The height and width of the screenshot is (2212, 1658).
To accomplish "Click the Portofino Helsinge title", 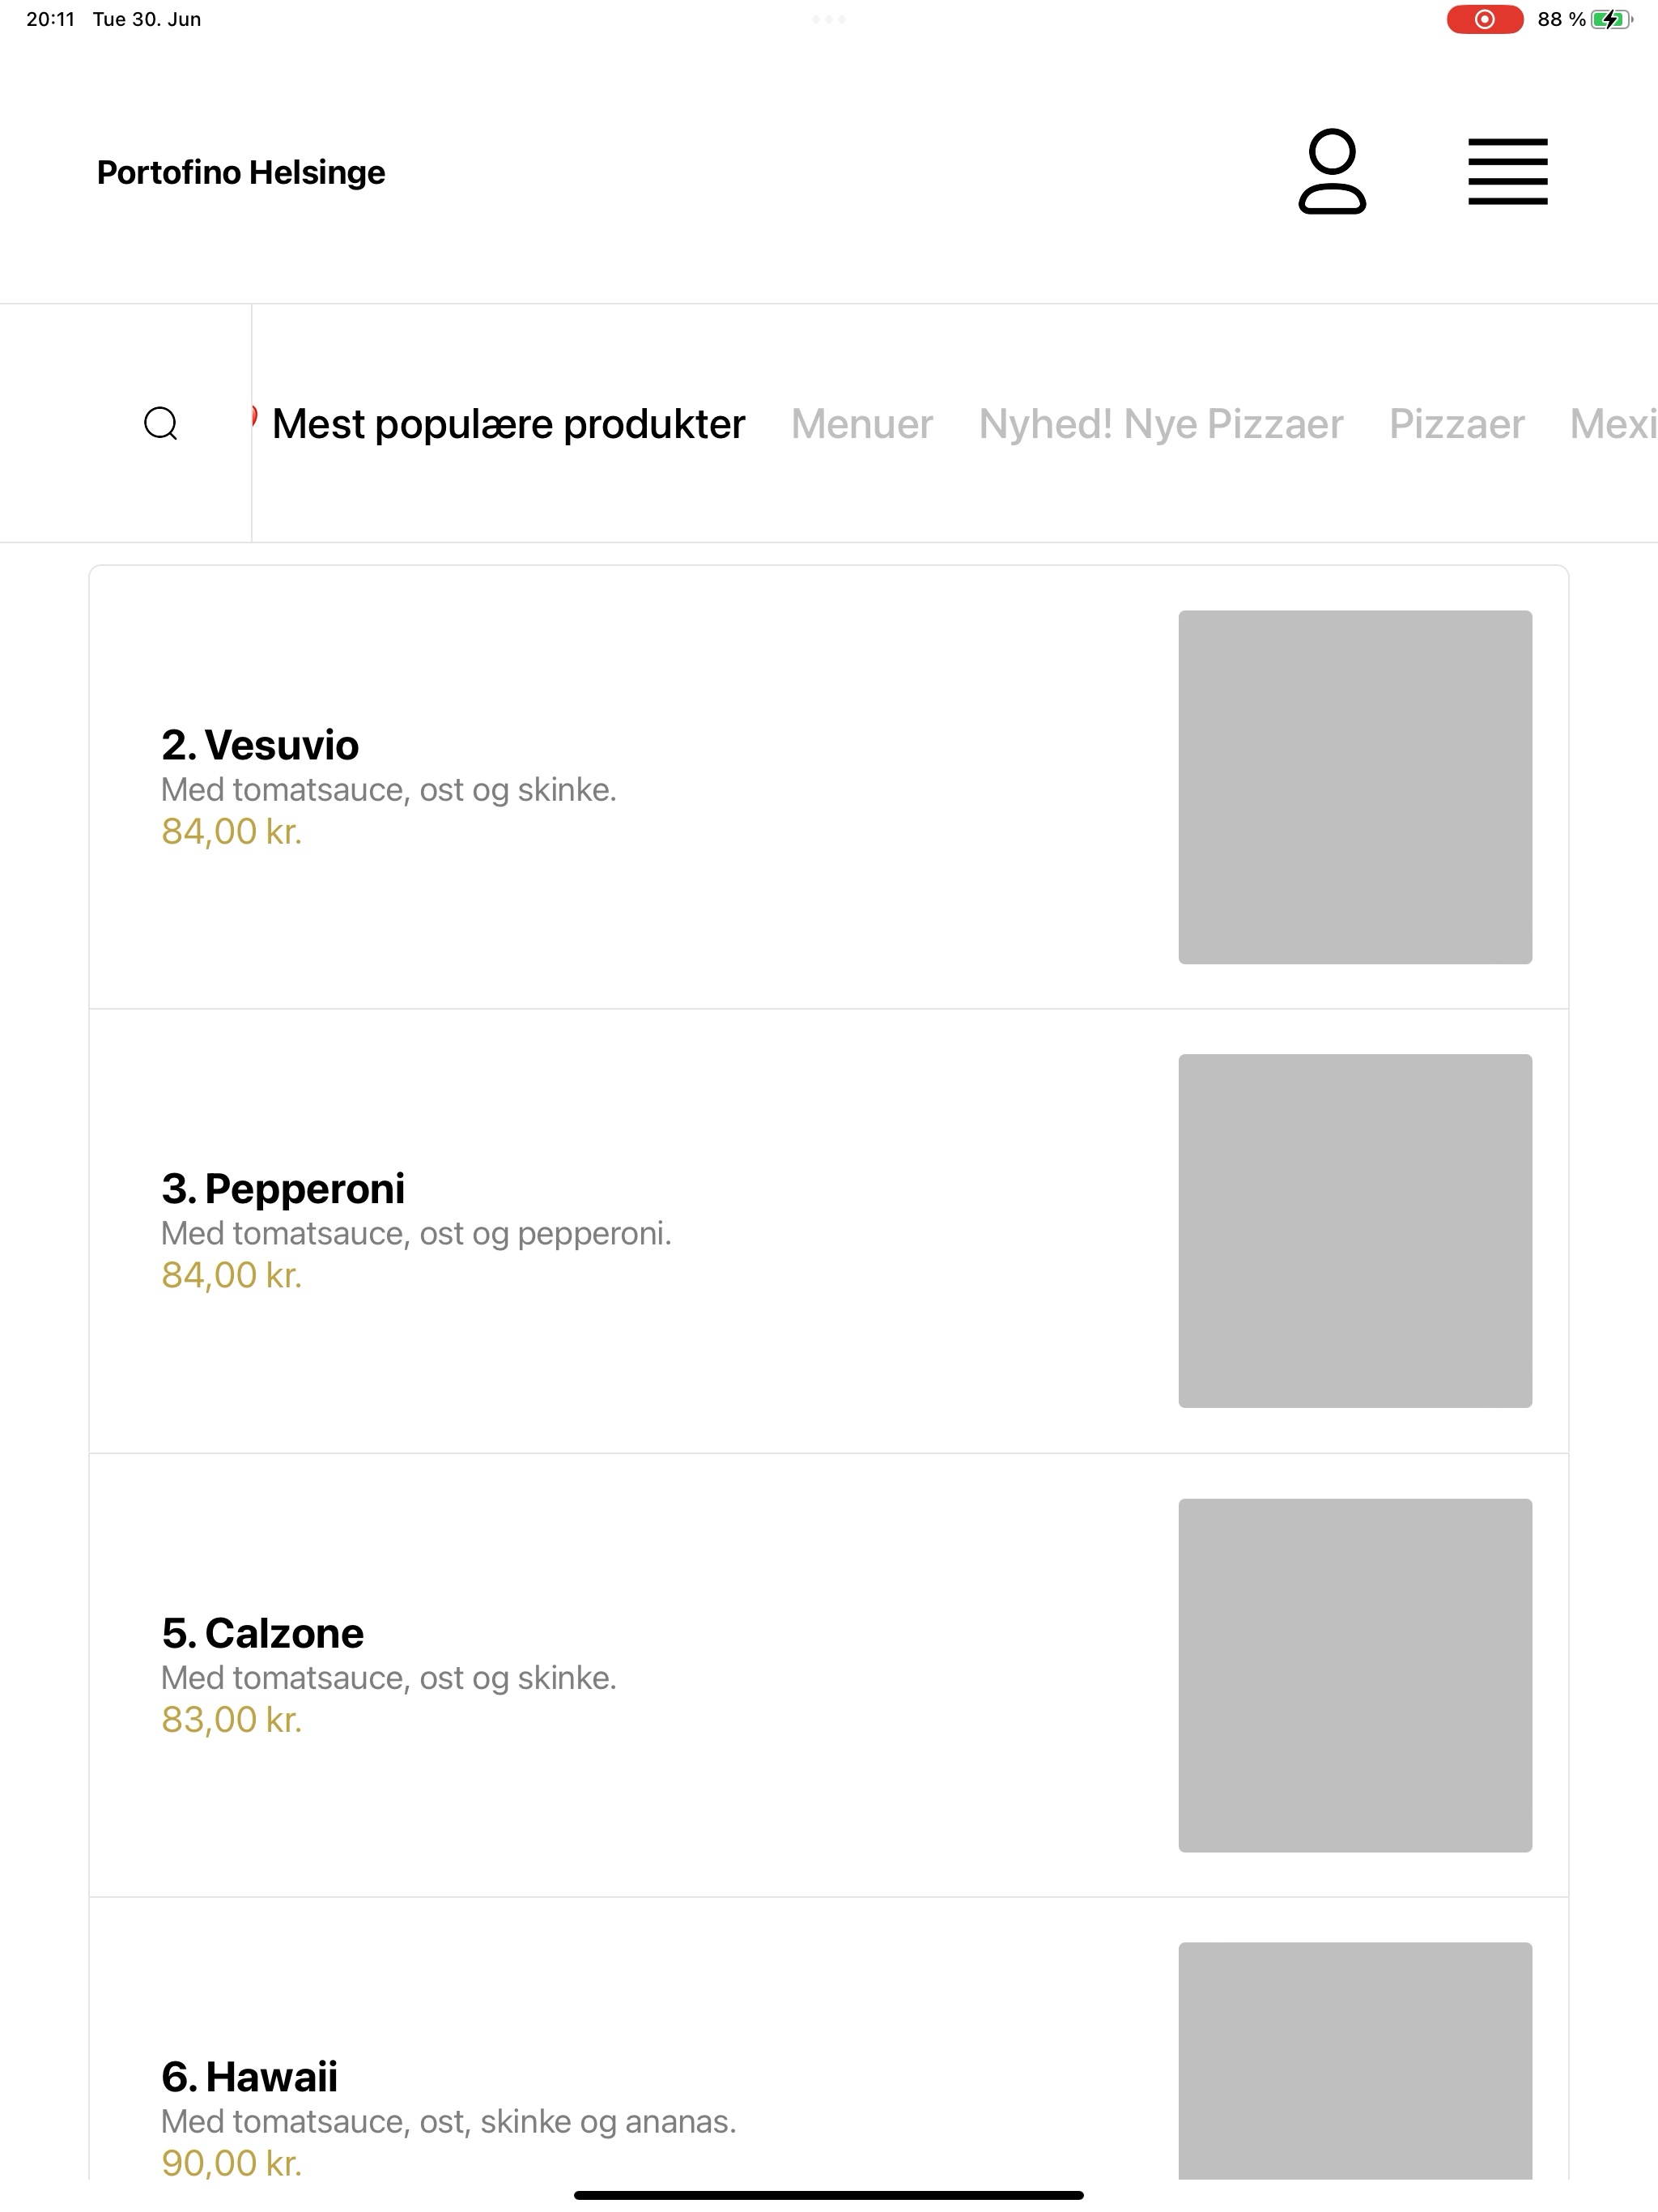I will coord(241,172).
